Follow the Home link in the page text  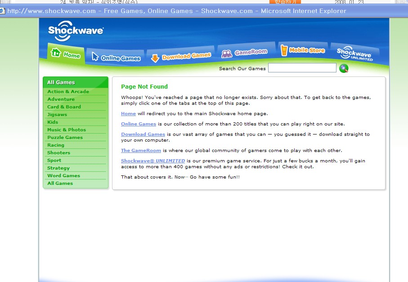(128, 114)
